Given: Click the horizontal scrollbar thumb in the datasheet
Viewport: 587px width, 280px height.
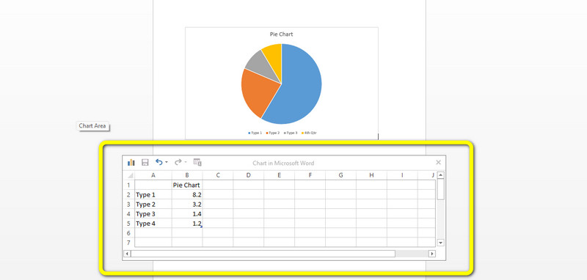Looking at the screenshot, I should 263,254.
